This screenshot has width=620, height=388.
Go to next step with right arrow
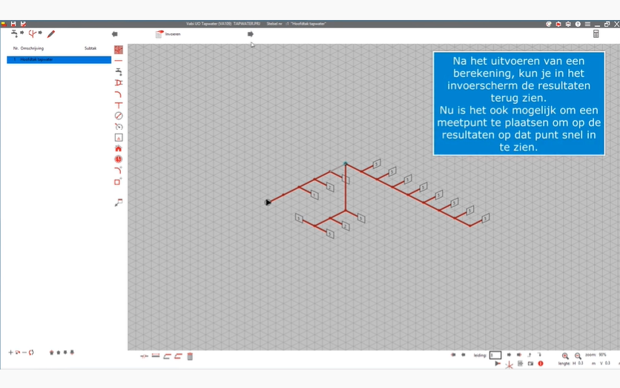coord(251,34)
